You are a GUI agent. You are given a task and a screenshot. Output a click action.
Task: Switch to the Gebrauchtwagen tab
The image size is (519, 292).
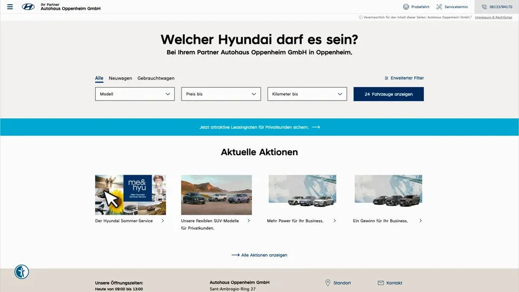click(x=156, y=78)
